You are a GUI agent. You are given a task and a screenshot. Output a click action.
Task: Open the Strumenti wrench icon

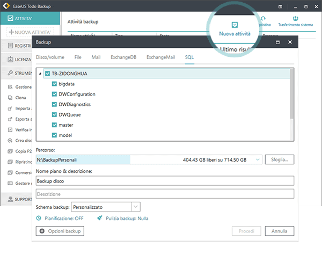pyautogui.click(x=10, y=73)
